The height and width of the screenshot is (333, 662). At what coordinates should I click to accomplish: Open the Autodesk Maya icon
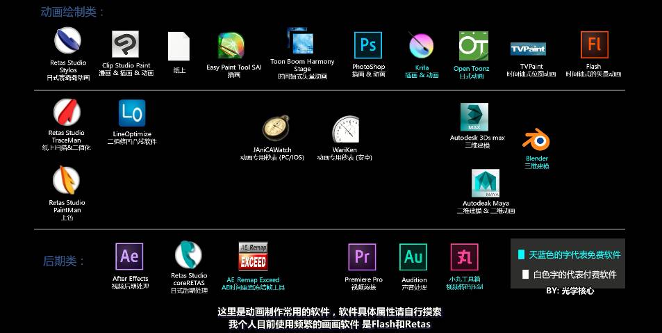(x=486, y=183)
